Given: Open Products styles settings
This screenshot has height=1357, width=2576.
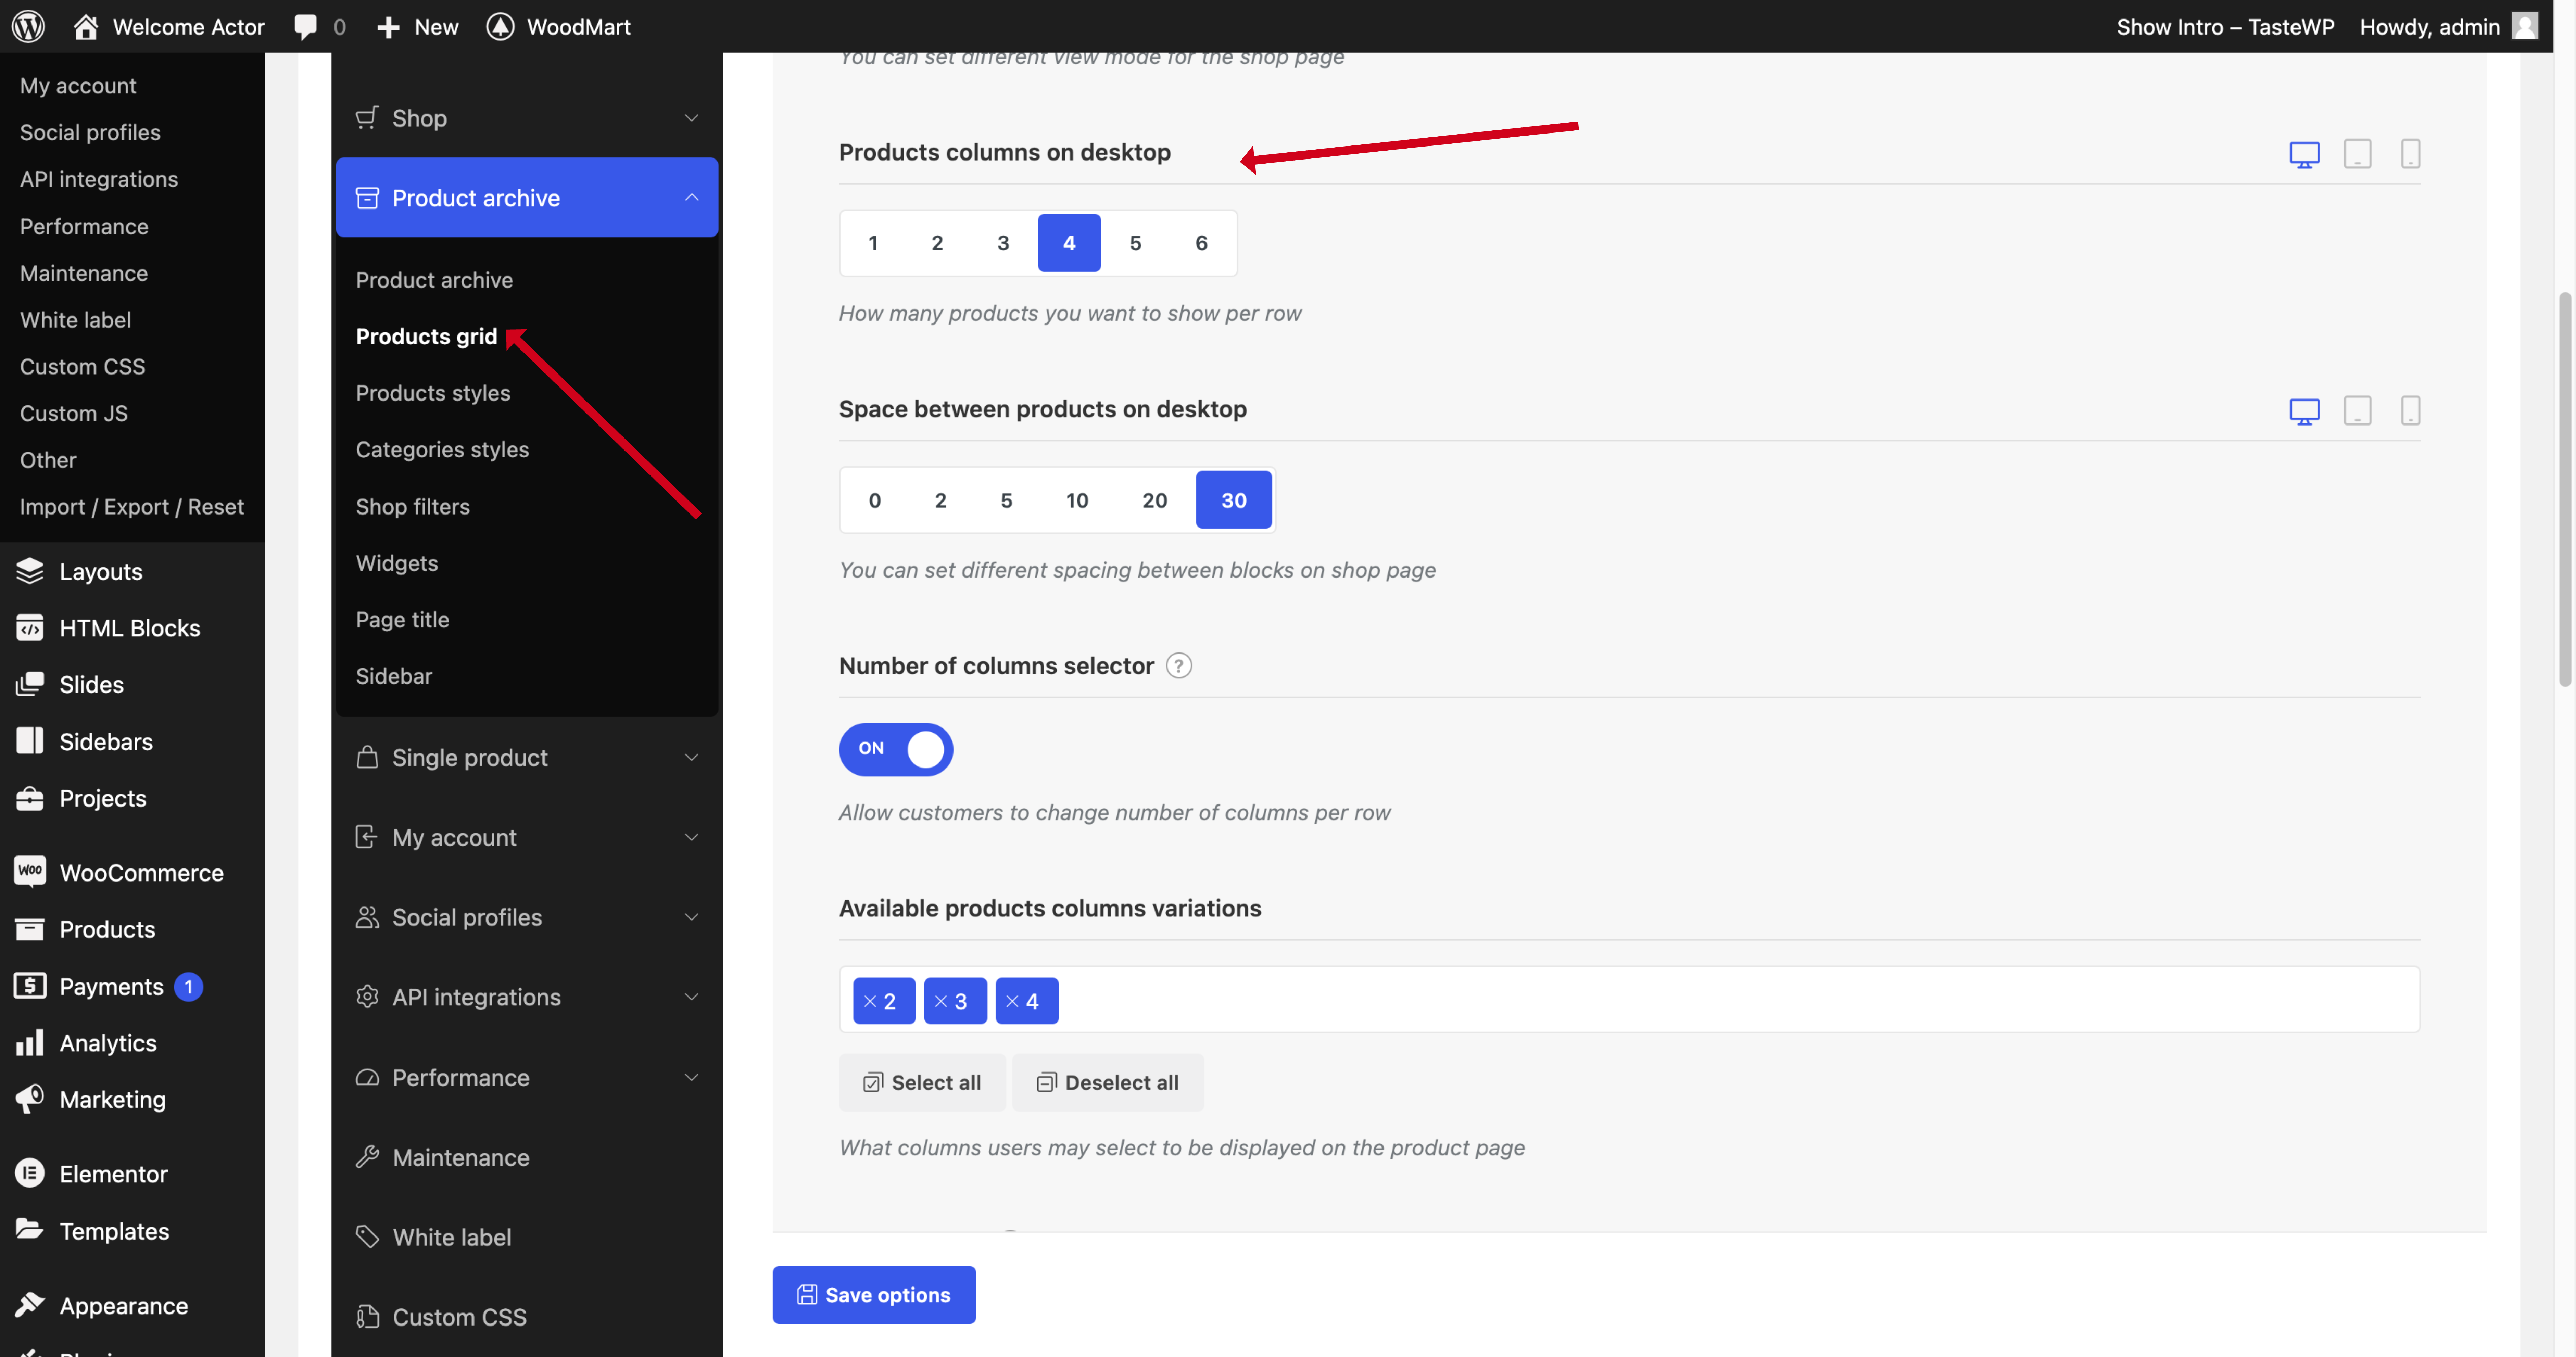Looking at the screenshot, I should (x=433, y=393).
